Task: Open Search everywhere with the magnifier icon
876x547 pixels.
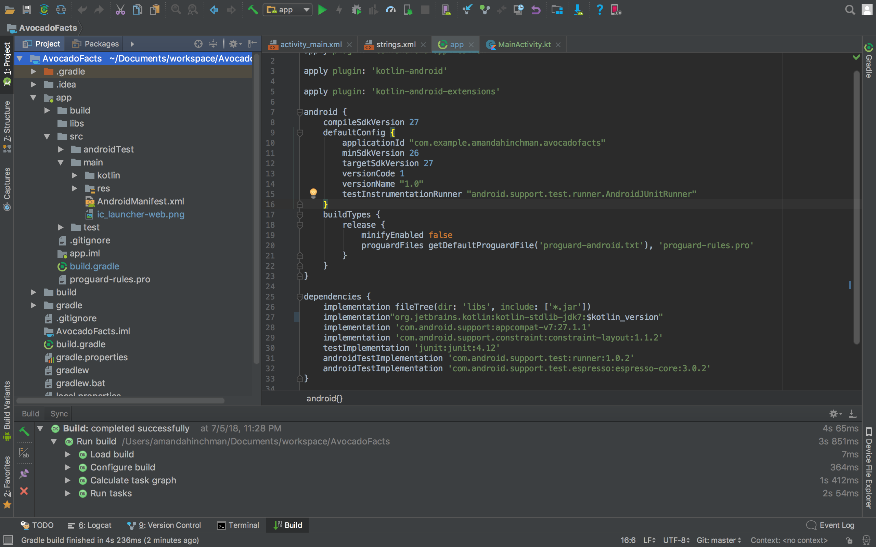Action: [x=850, y=10]
